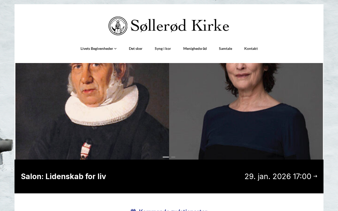Click the Kommende gudstjenester heading

click(173, 210)
